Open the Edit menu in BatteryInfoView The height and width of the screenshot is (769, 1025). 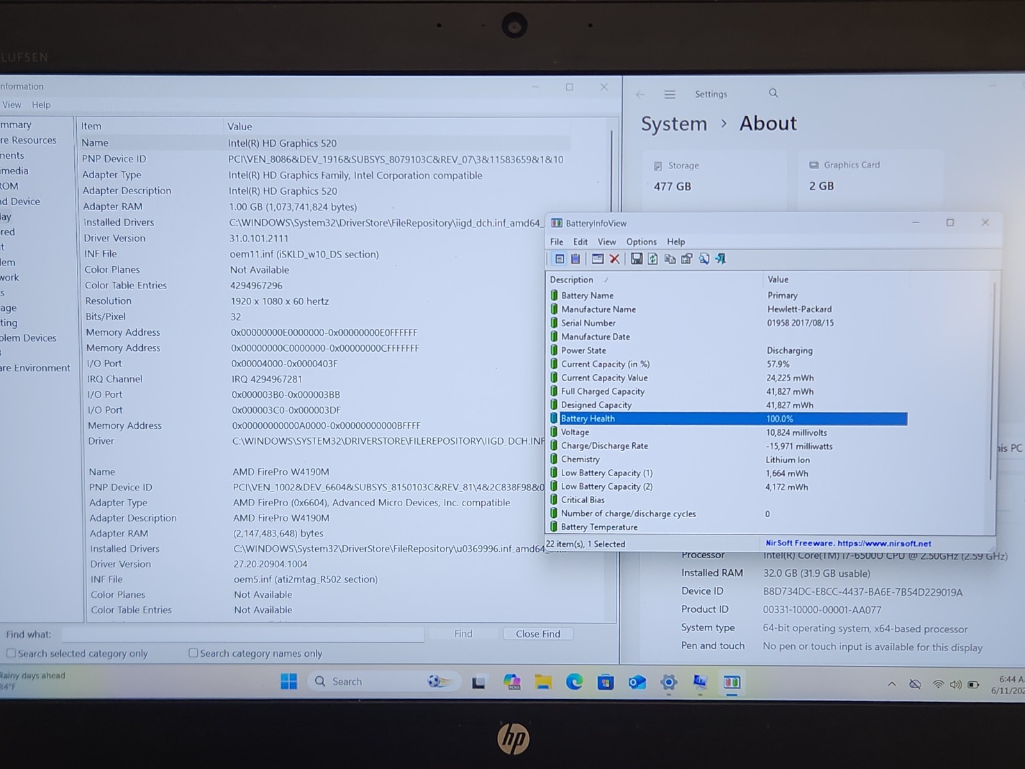pyautogui.click(x=580, y=242)
